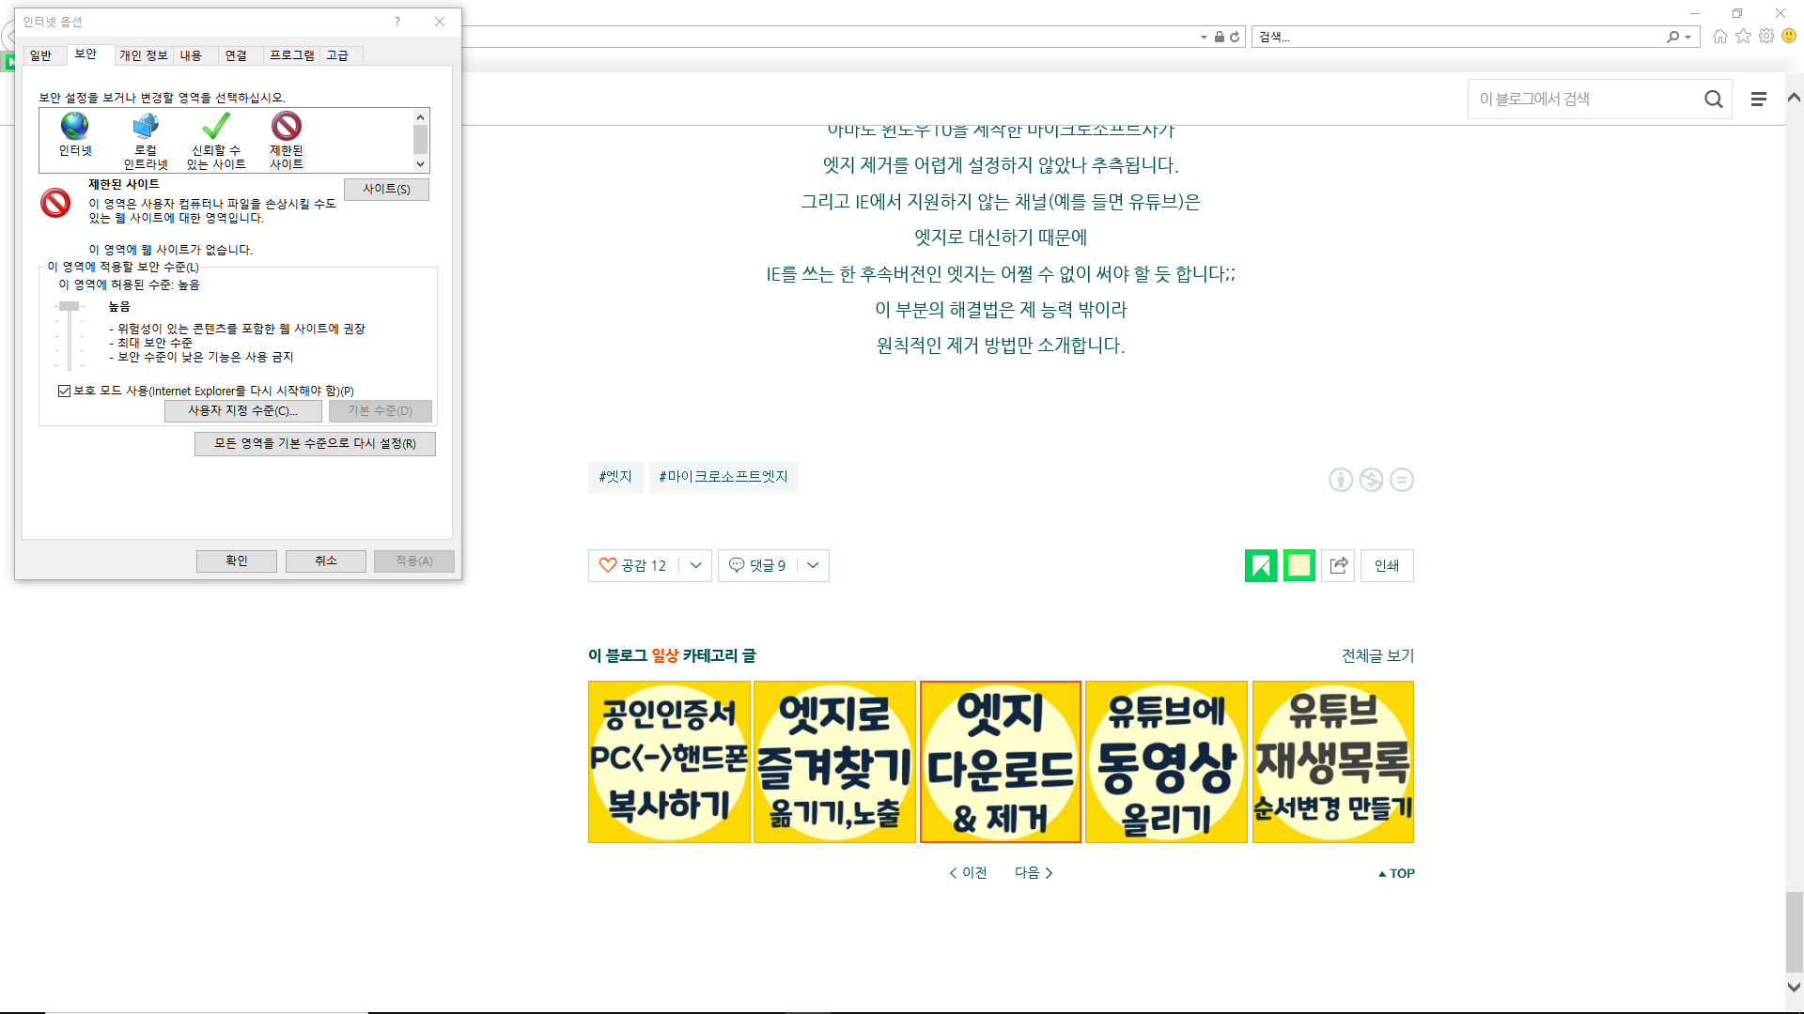Click the heart 공감 12 like toggle
The width and height of the screenshot is (1804, 1014).
[633, 565]
